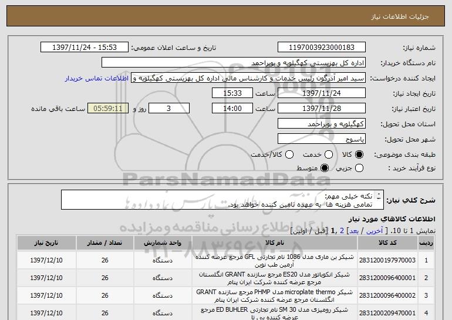Click creation time field 15:33
Viewport: 452px width, 320px height.
(x=232, y=93)
